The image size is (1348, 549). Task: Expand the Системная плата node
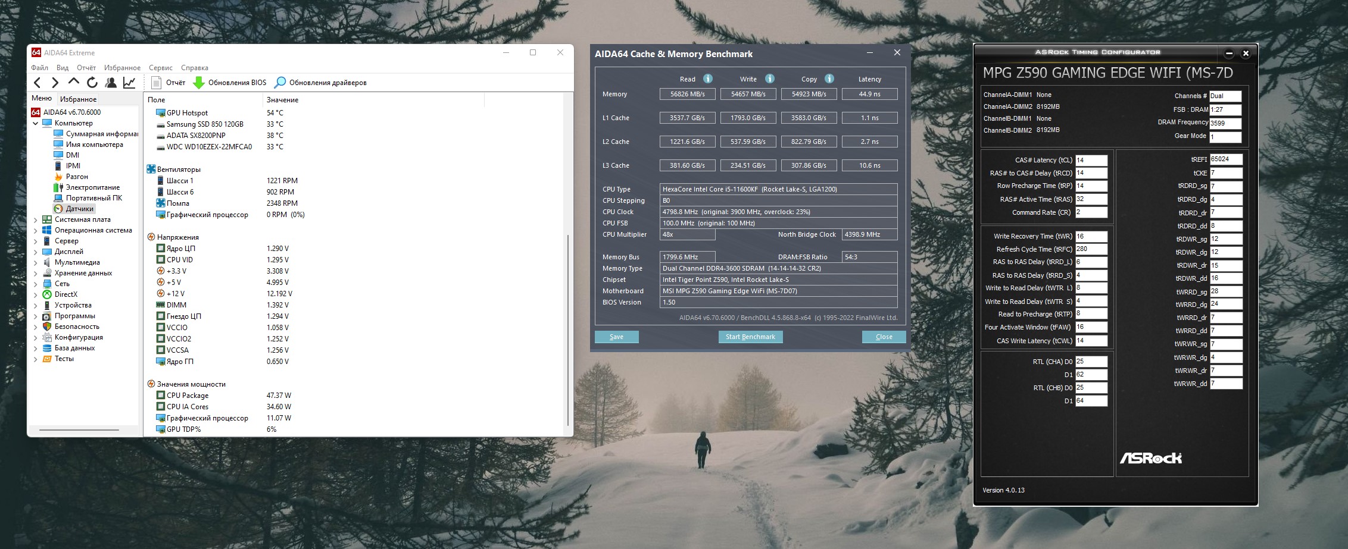[35, 219]
